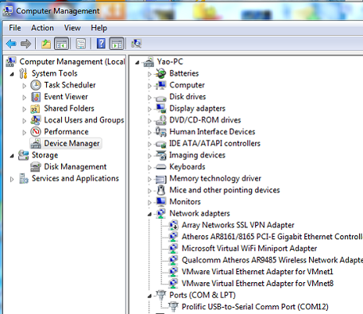Image resolution: width=363 pixels, height=314 pixels.
Task: Select Shared Folders label in tree
Action: [x=69, y=108]
